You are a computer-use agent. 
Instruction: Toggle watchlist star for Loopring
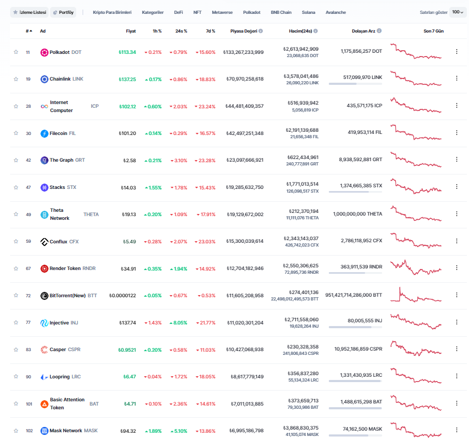(16, 377)
